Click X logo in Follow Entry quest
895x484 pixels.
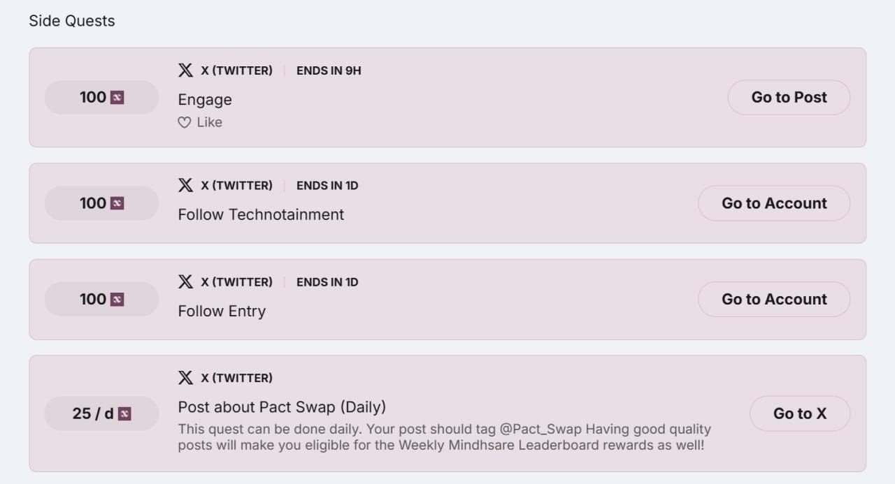(185, 281)
